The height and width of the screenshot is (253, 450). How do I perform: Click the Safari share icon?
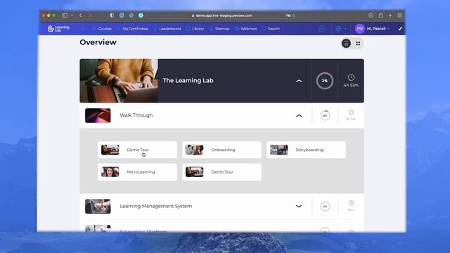click(380, 15)
